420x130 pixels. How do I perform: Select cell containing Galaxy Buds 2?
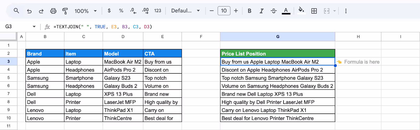pyautogui.click(x=123, y=86)
